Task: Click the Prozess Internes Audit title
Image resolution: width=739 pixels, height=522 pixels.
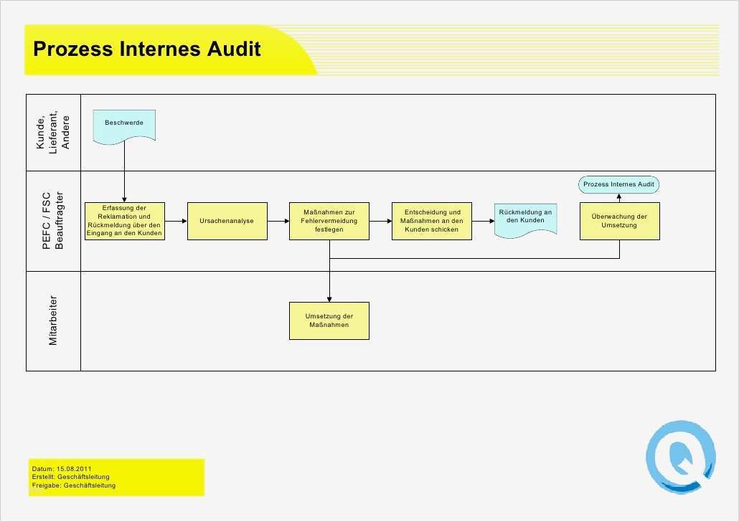Action: 147,49
